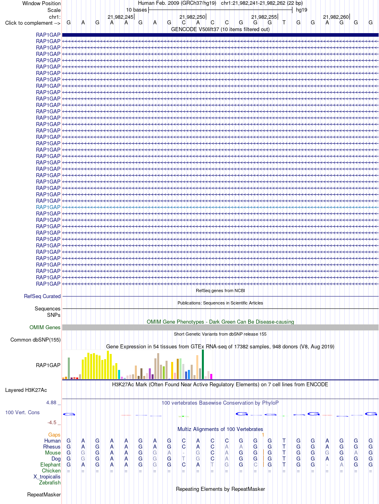Click the Window Position label
379x504 pixels.
coord(41,3)
